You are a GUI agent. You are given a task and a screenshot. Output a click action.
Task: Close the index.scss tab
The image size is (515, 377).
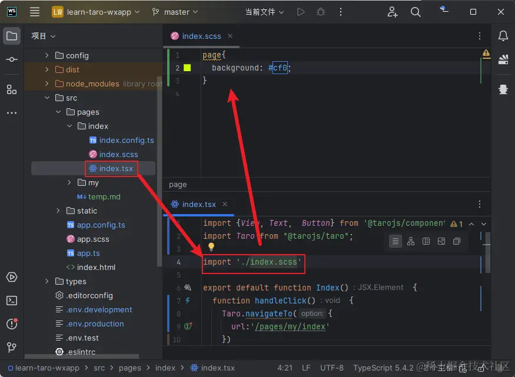coord(230,36)
